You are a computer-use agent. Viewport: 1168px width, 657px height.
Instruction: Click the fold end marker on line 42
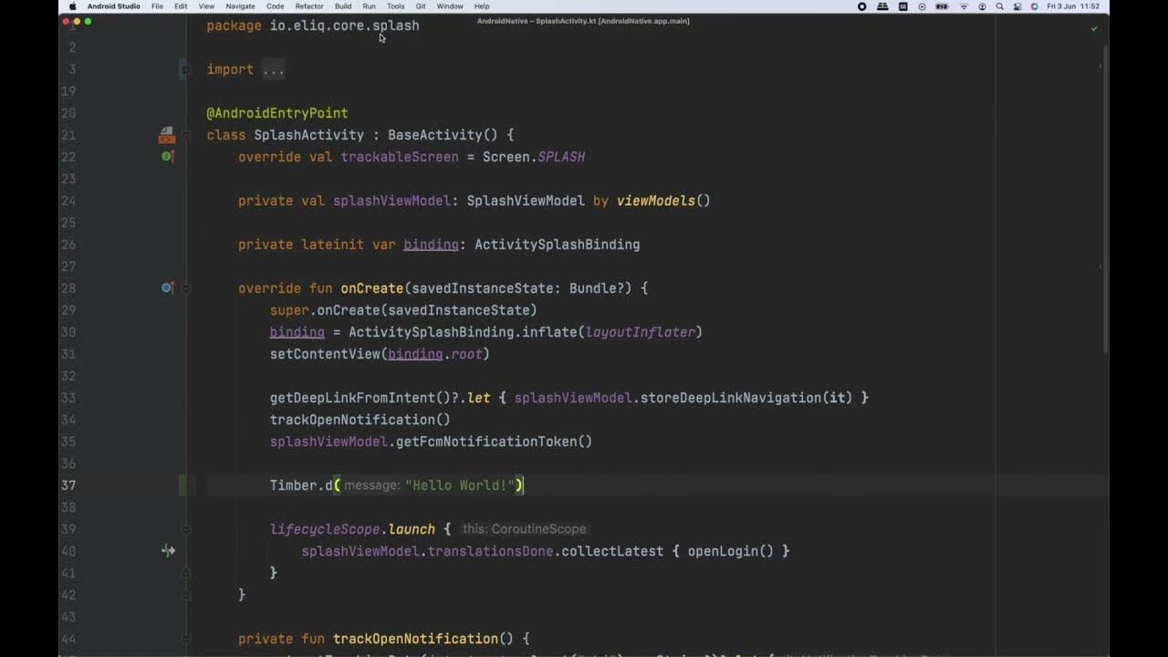[x=185, y=595]
